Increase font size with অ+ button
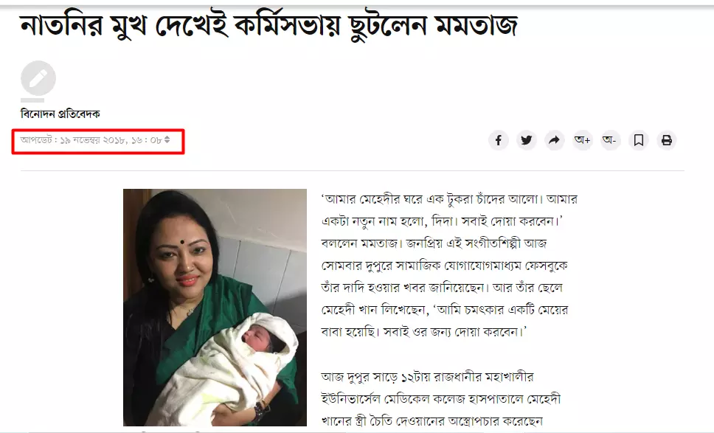This screenshot has height=433, width=714. (x=583, y=140)
